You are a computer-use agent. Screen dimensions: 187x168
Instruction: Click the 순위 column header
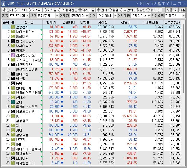tap(6, 22)
